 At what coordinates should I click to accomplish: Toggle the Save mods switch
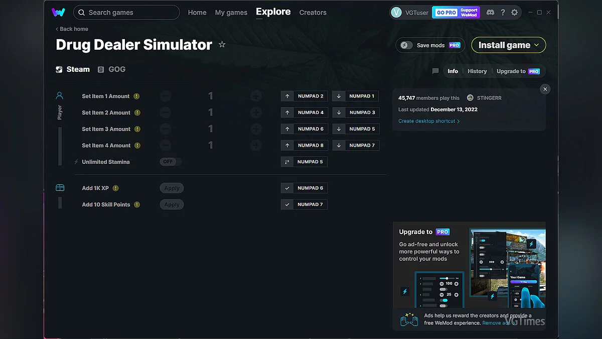(405, 45)
